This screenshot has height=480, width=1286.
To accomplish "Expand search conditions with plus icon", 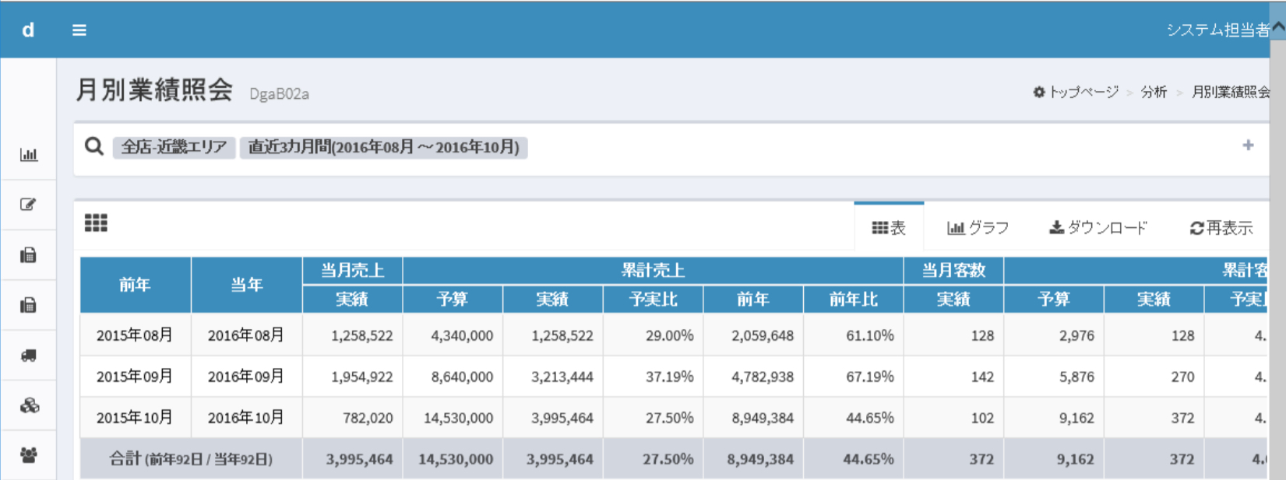I will [1248, 145].
